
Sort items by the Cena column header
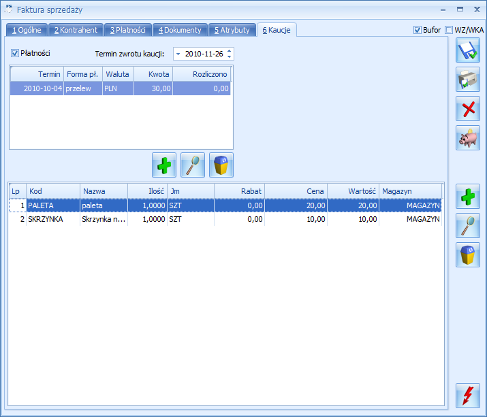(x=296, y=191)
